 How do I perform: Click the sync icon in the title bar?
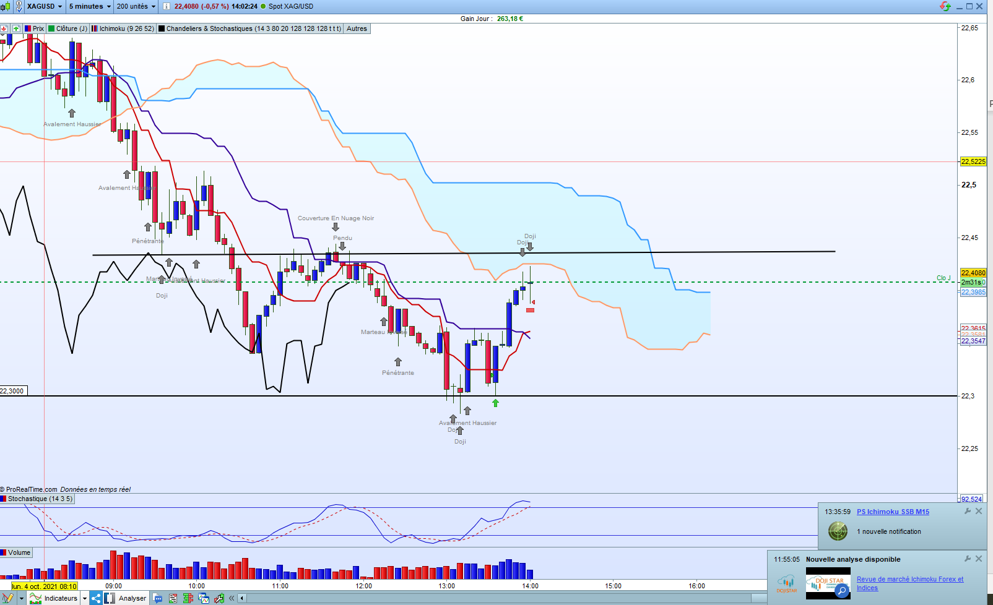(x=945, y=6)
